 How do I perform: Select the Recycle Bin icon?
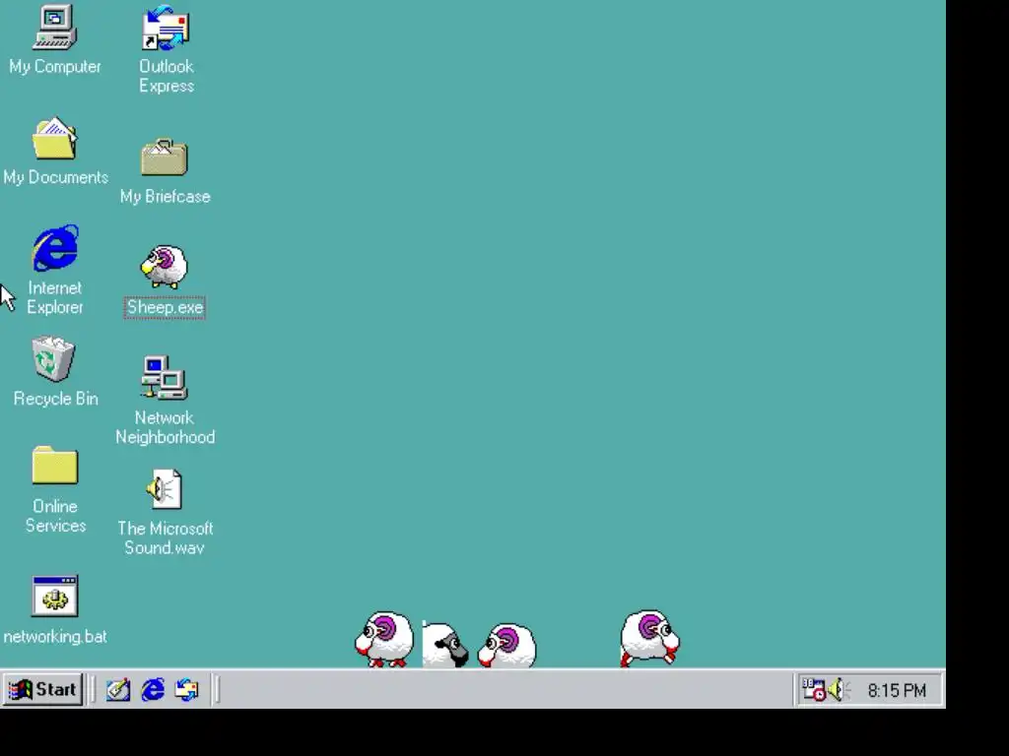53,358
